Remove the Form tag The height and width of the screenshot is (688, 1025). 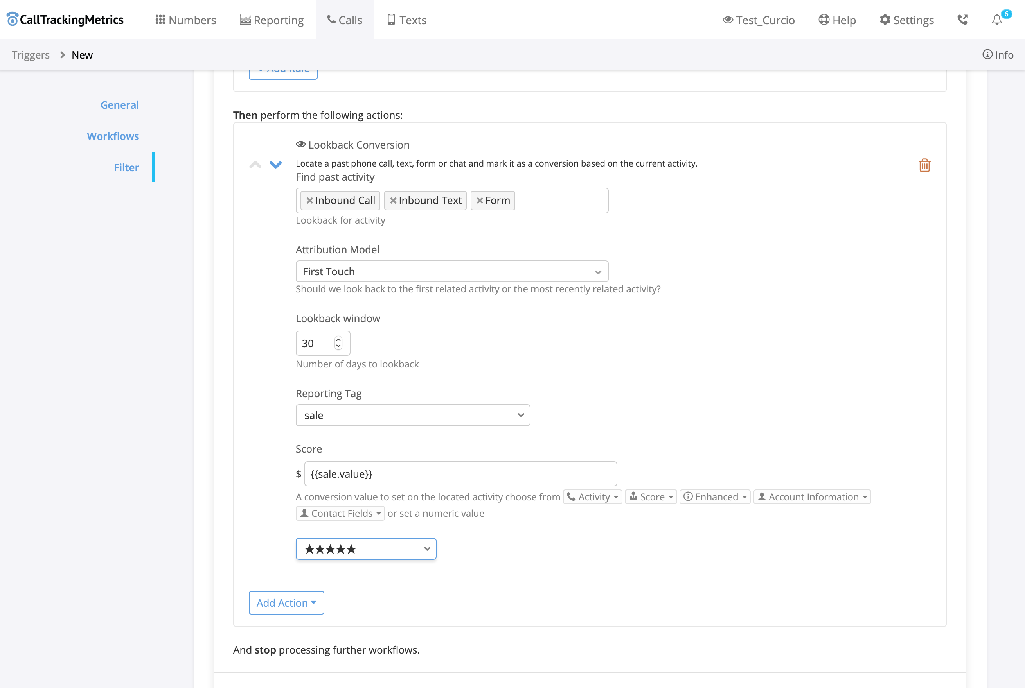click(x=480, y=201)
